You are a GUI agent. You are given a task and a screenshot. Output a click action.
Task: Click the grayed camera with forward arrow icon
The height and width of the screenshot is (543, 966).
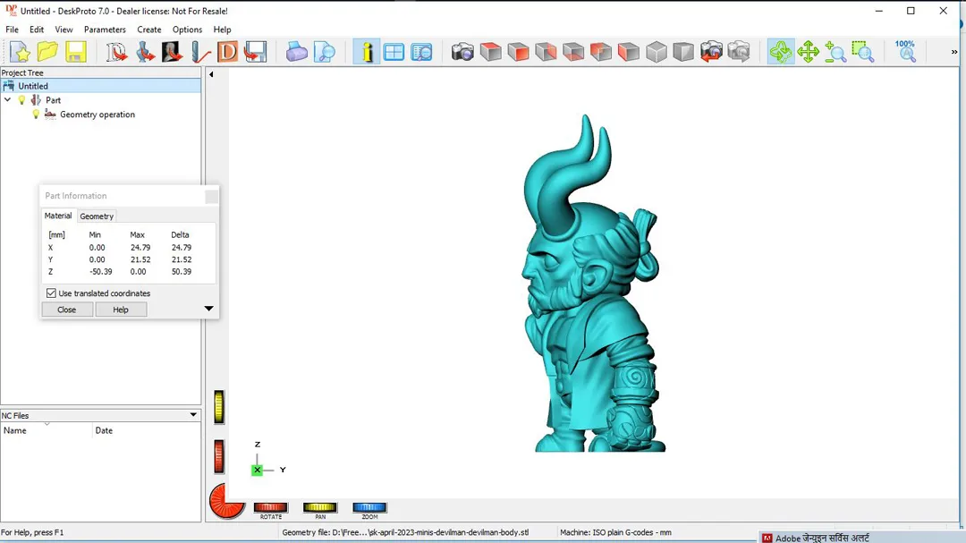click(739, 52)
